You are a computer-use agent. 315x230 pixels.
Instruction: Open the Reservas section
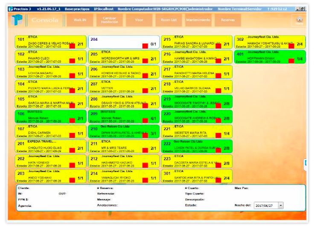pos(227,20)
